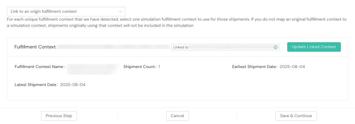Click the Latest Shipment Date label
The height and width of the screenshot is (124, 355).
tap(36, 85)
